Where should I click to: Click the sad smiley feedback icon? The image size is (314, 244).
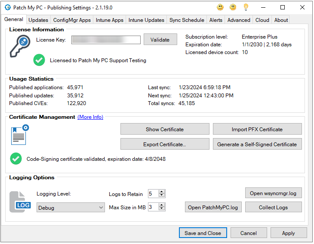tap(233, 7)
